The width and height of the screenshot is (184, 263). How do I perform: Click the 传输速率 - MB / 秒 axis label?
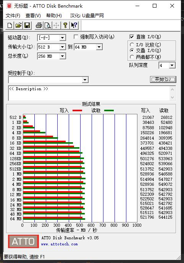pyautogui.click(x=76, y=230)
